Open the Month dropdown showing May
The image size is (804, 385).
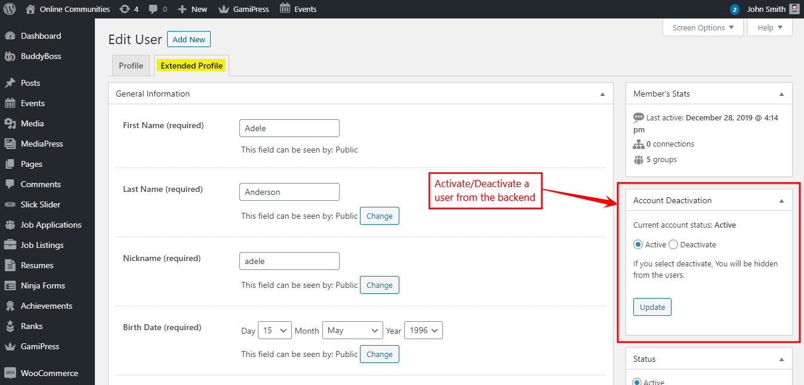(352, 330)
